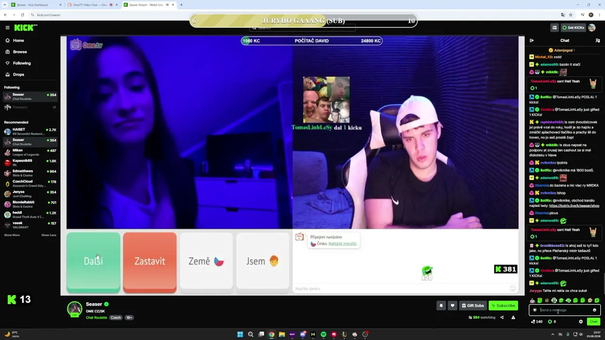Bookmark this page with the star icon

(571, 15)
